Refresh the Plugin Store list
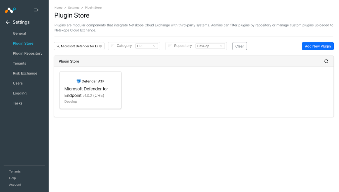 click(x=326, y=61)
